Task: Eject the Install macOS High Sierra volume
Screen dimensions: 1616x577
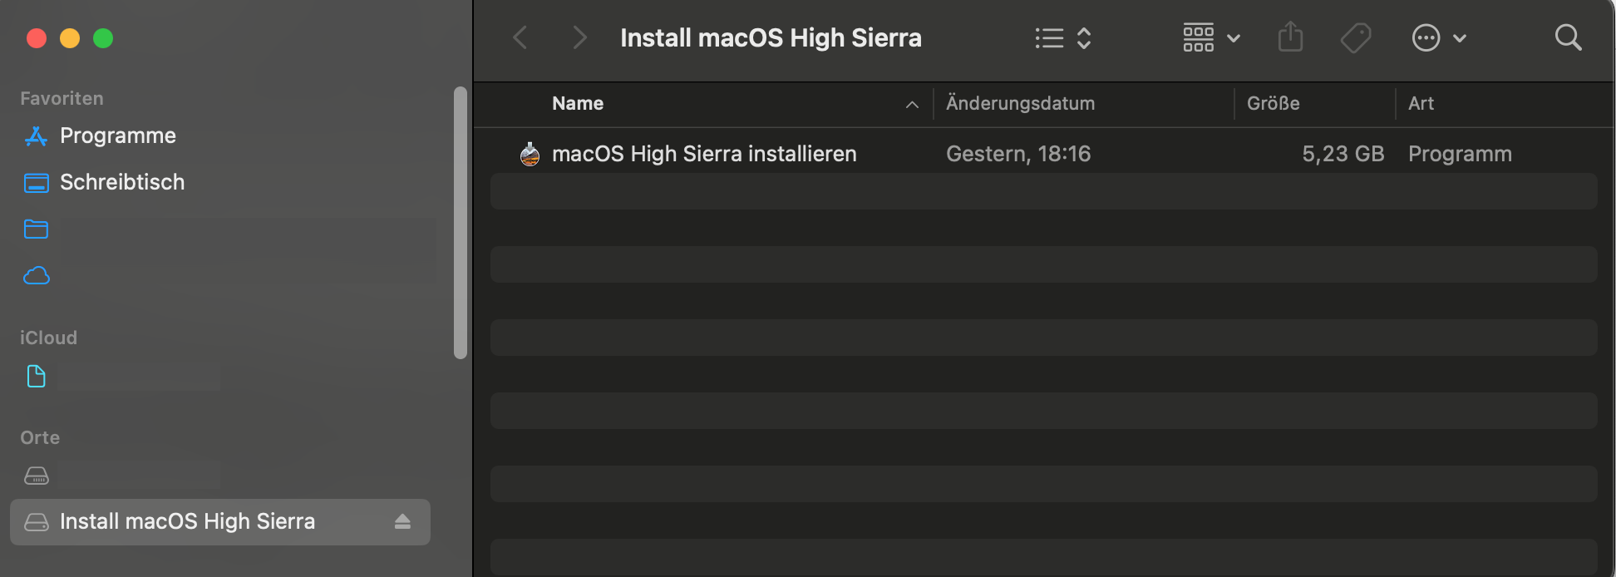Action: pos(402,522)
